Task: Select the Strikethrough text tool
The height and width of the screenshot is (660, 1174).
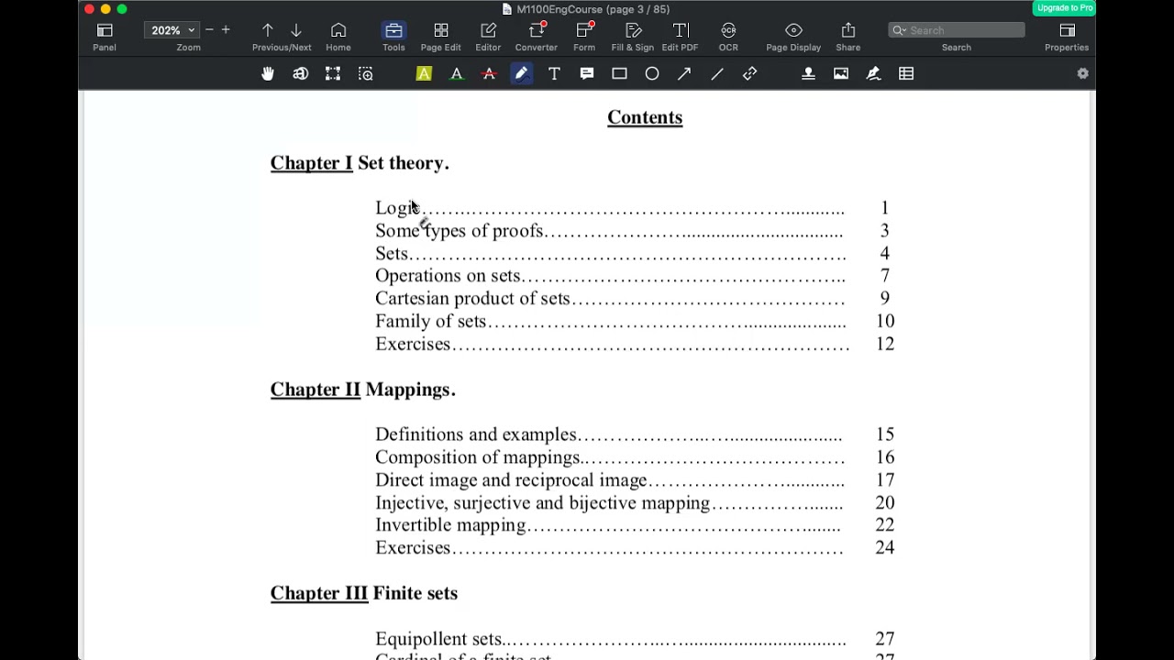Action: tap(489, 73)
